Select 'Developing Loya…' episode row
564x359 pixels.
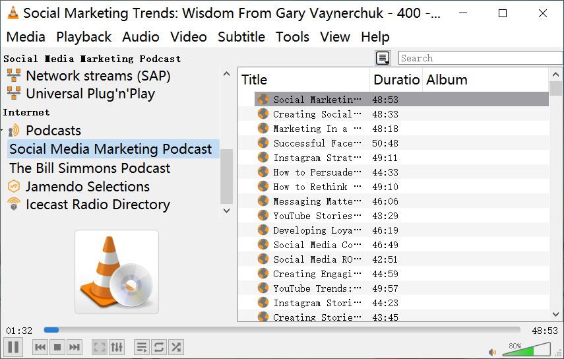(402, 230)
